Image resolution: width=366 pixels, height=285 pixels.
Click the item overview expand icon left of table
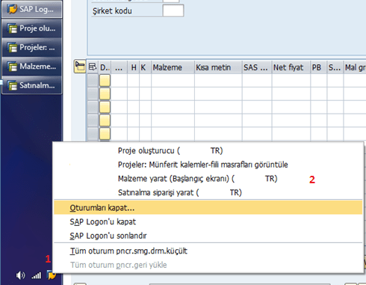point(80,67)
